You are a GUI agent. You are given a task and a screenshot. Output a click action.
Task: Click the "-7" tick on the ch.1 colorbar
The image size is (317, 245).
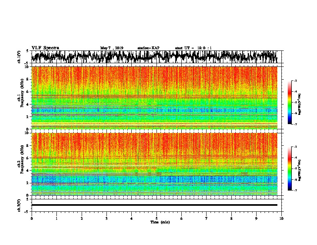(x=295, y=124)
